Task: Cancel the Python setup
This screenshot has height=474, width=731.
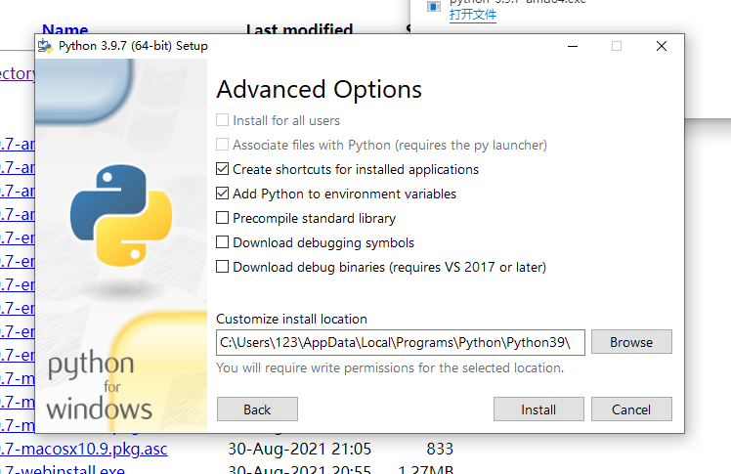Action: [631, 409]
